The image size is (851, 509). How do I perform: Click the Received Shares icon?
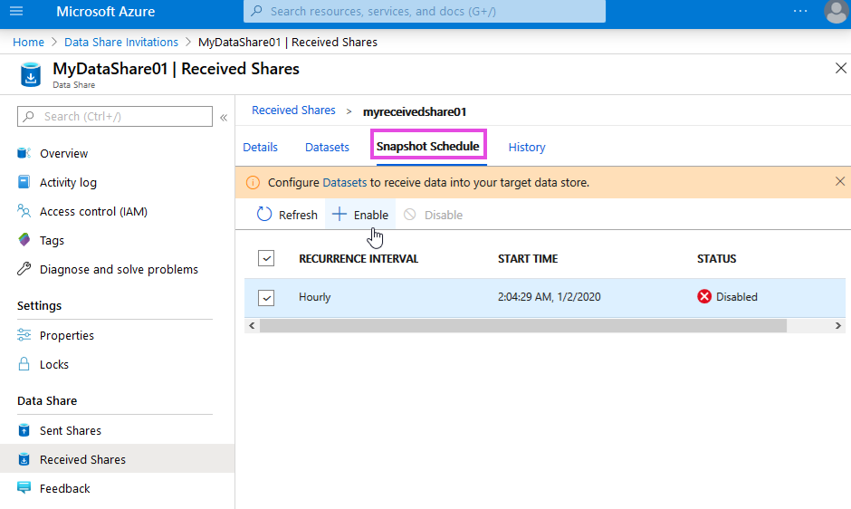click(x=24, y=459)
